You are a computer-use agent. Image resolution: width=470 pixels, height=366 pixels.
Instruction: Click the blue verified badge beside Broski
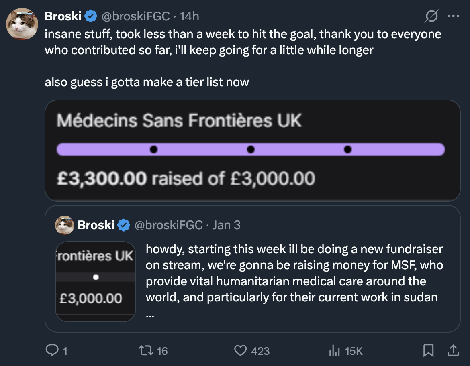point(91,16)
